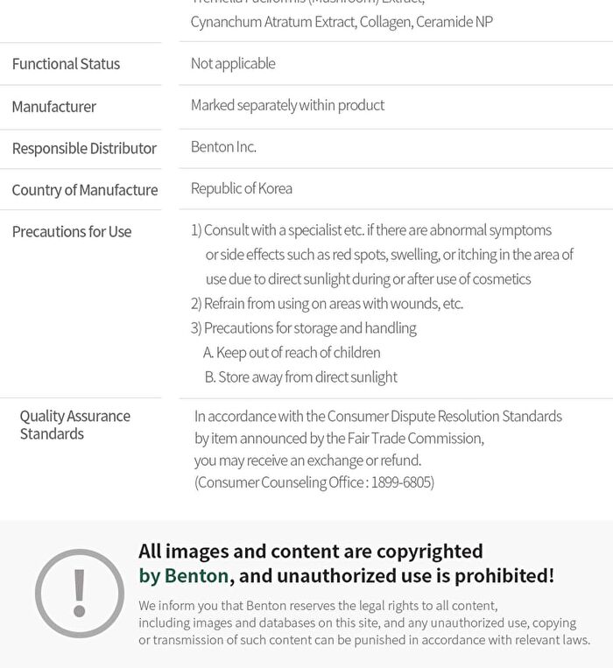This screenshot has height=668, width=613.
Task: Click 'Marked separately within product' text
Action: [x=287, y=105]
